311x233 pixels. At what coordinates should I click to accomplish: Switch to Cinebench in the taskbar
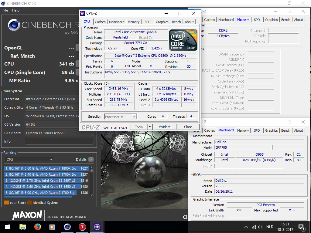(x=67, y=227)
